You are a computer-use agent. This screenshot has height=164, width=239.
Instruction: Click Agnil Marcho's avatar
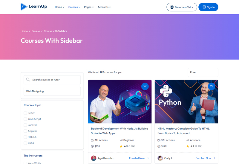point(94,158)
